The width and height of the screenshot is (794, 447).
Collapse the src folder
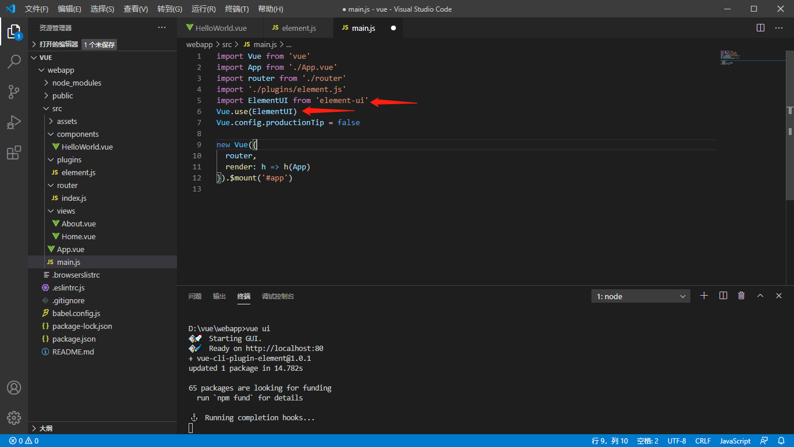coord(102,108)
